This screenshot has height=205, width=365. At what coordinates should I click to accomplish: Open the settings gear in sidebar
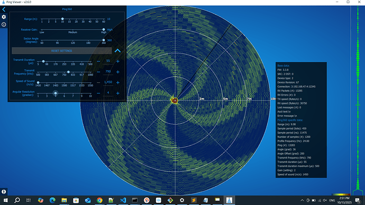4,17
